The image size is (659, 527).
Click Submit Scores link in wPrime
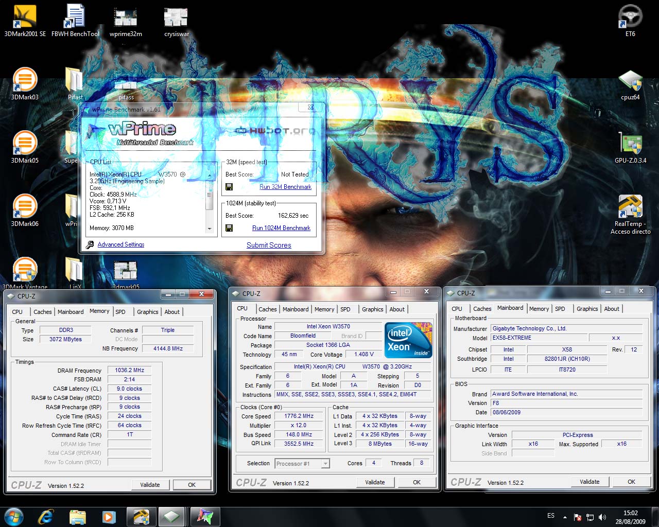pos(269,245)
